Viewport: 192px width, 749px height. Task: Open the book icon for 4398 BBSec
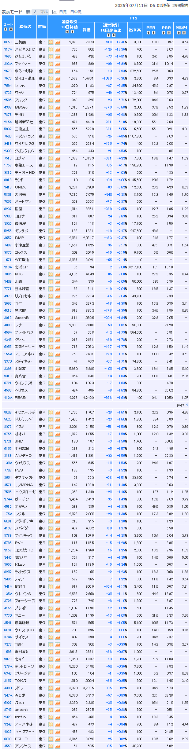51,107
